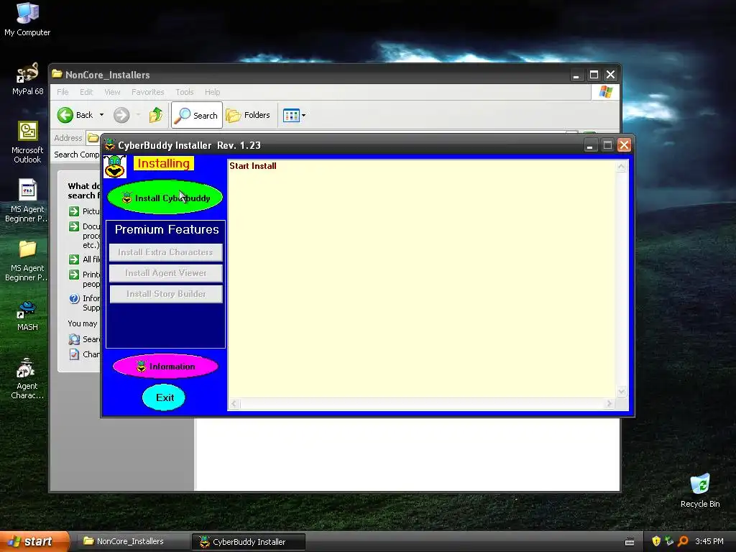
Task: Click the CyberBuddy mascot logo icon
Action: click(x=114, y=167)
